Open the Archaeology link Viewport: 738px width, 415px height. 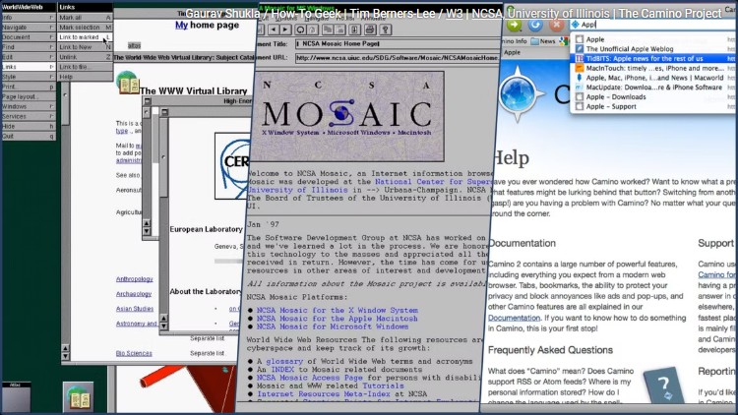[134, 294]
